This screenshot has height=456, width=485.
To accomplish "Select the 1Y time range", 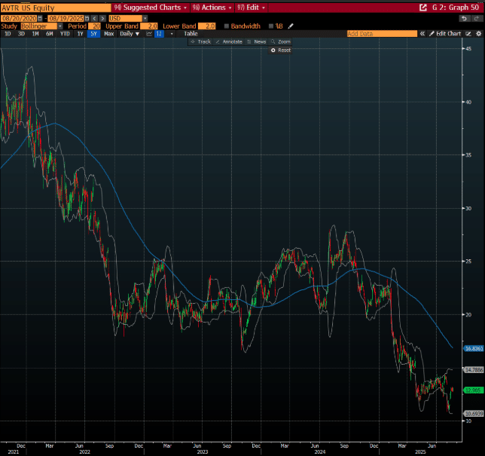I will tap(80, 34).
